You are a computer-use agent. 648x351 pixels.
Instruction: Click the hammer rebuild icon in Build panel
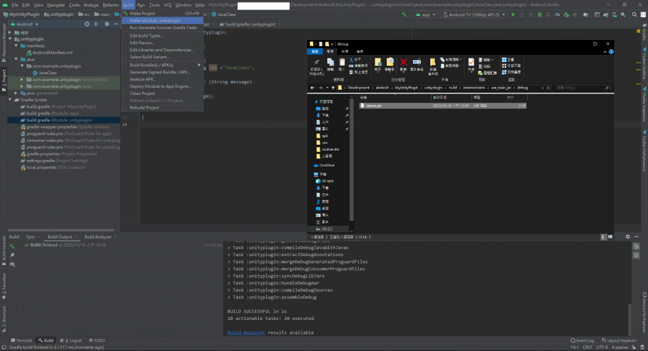tap(13, 245)
